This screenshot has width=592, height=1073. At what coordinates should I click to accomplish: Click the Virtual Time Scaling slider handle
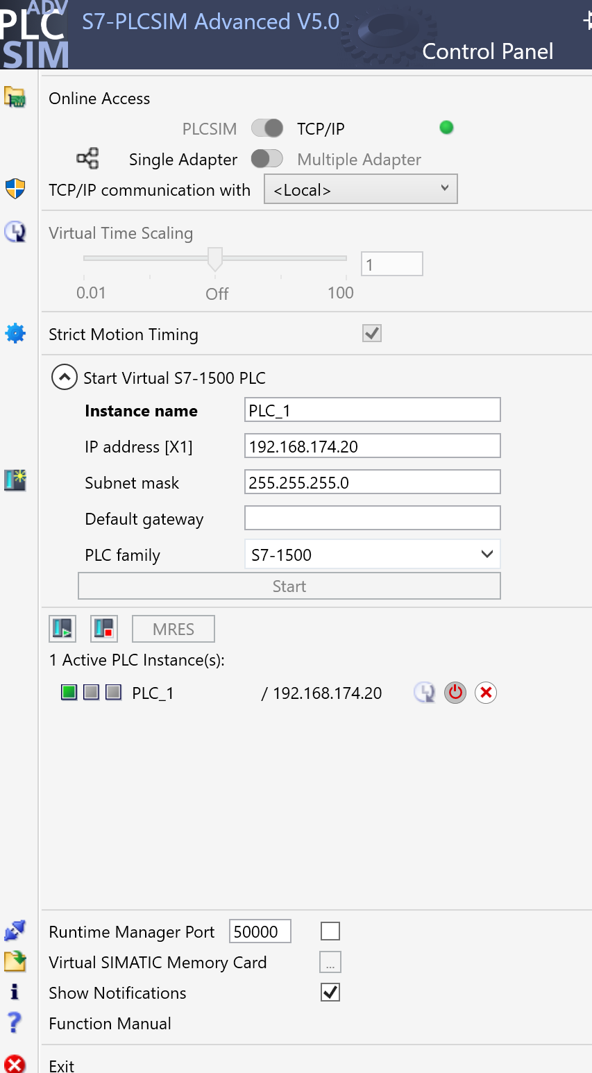point(215,259)
